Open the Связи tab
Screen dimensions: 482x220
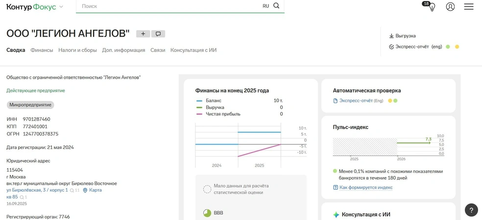pyautogui.click(x=158, y=50)
